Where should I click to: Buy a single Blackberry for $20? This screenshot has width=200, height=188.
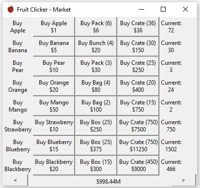(x=54, y=165)
